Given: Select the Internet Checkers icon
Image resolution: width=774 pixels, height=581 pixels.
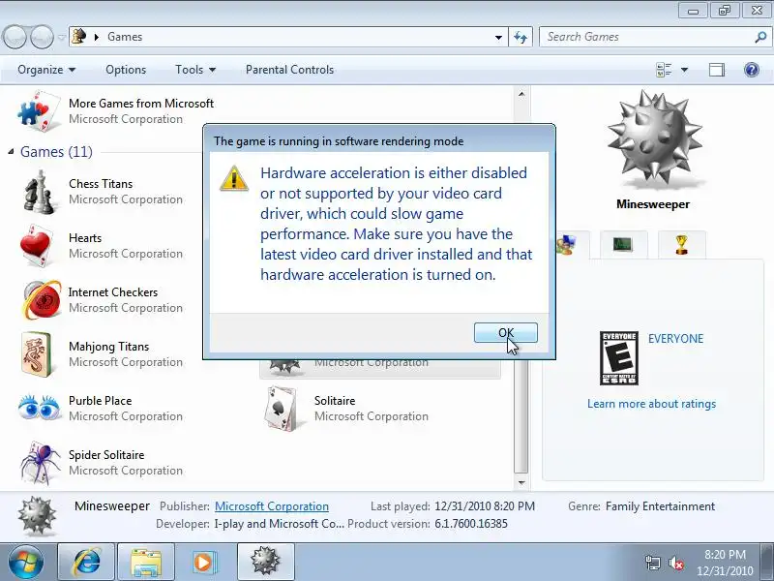Looking at the screenshot, I should (42, 299).
